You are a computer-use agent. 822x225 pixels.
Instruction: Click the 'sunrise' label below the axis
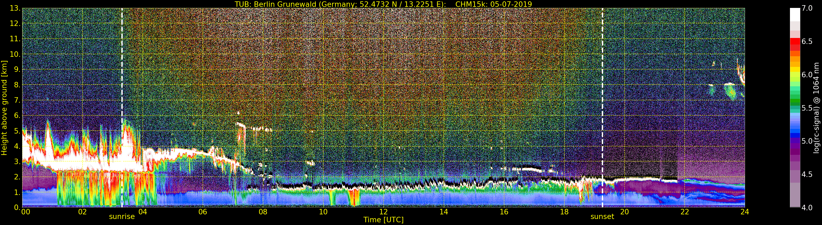coord(122,217)
